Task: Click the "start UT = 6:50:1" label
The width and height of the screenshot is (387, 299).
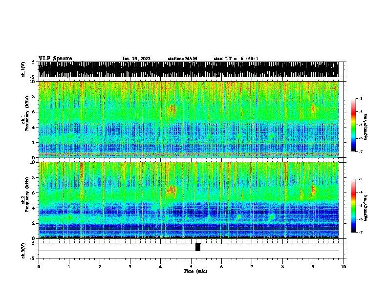Action: click(x=236, y=59)
